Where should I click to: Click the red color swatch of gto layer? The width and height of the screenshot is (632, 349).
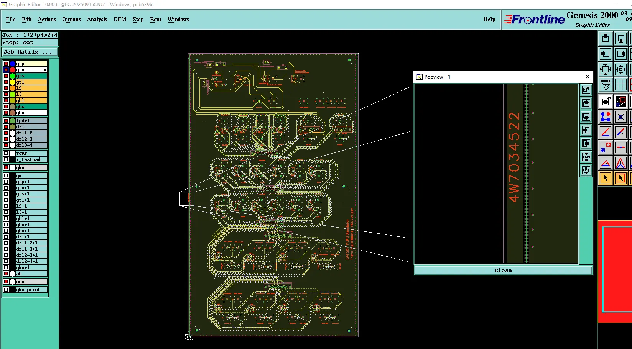pyautogui.click(x=12, y=70)
